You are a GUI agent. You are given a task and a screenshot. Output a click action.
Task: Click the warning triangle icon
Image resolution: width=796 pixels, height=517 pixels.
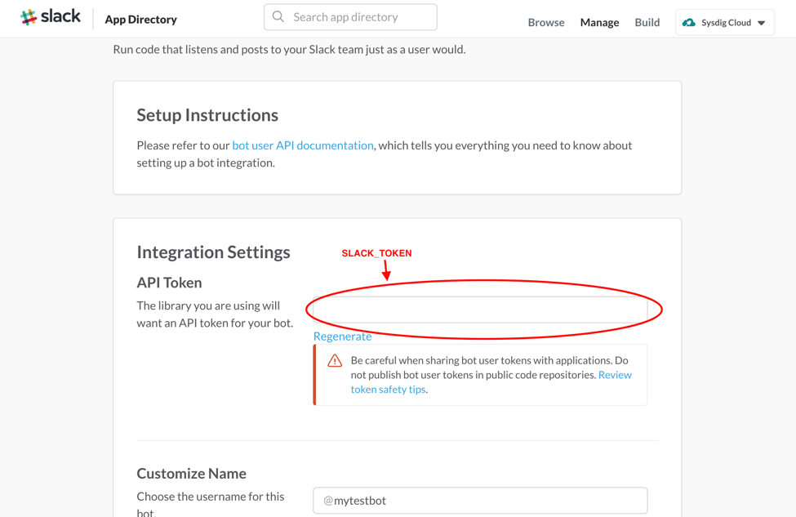tap(335, 360)
